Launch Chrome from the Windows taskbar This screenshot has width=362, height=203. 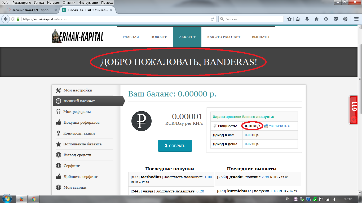click(34, 199)
